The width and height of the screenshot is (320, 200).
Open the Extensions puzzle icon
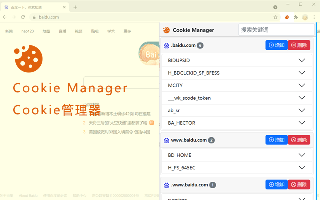[296, 17]
